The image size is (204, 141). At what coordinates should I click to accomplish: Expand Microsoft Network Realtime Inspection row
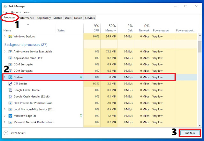tap(5, 122)
